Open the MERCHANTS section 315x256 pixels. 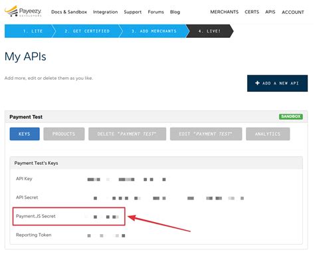224,12
